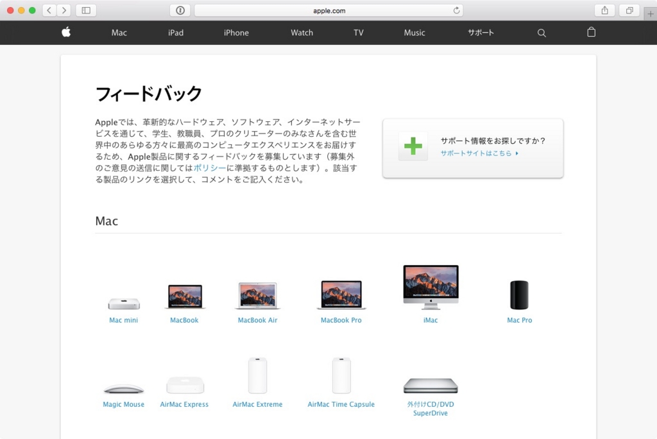This screenshot has height=439, width=657.
Task: Click the address bar showing apple.com
Action: (x=329, y=10)
